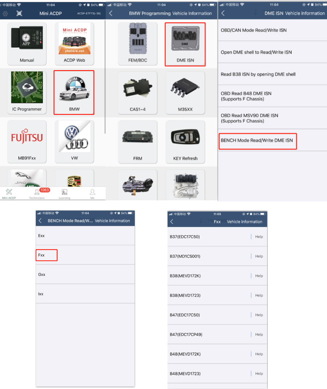Select BENCH Mode Read/Write DME ISN
Image resolution: width=327 pixels, height=389 pixels.
(258, 141)
